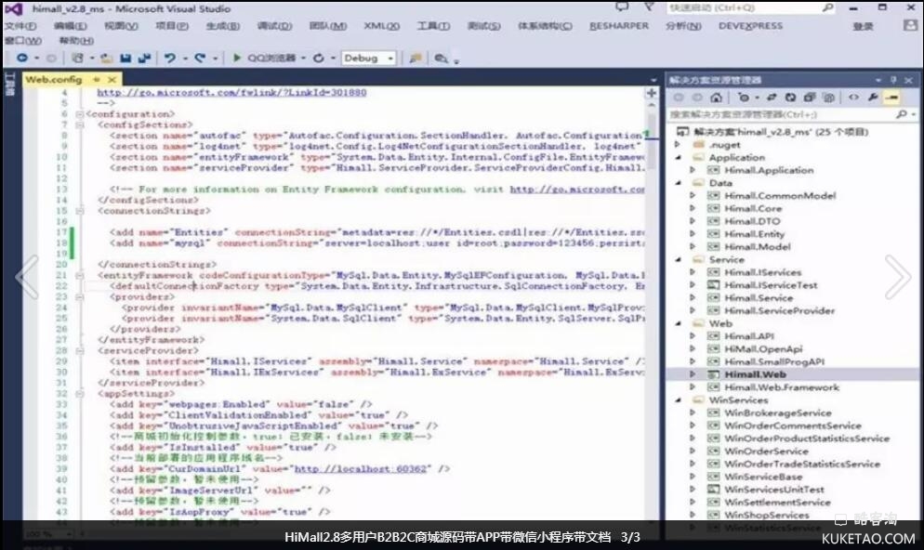The width and height of the screenshot is (924, 550).
Task: Expand the .nuget folder node
Action: coord(678,145)
